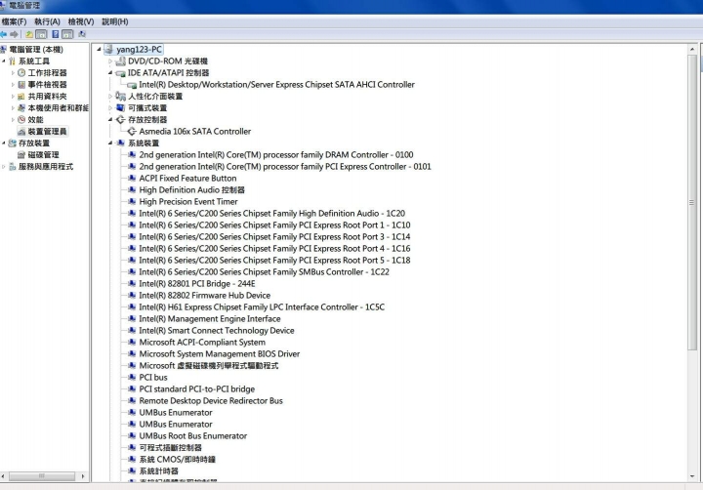The width and height of the screenshot is (703, 490).
Task: Click the device list scroll down arrow
Action: [x=692, y=476]
